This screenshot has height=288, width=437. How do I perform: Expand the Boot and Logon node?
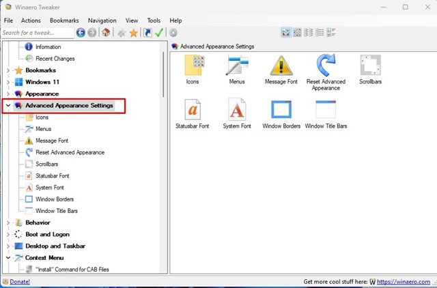tap(8, 234)
